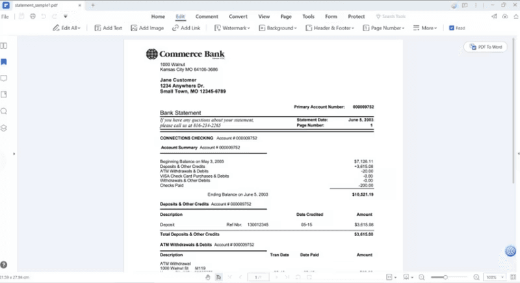
Task: Click the cloud upload icon
Action: 505,16
